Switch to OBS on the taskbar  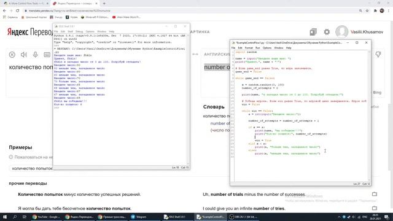tap(243, 217)
